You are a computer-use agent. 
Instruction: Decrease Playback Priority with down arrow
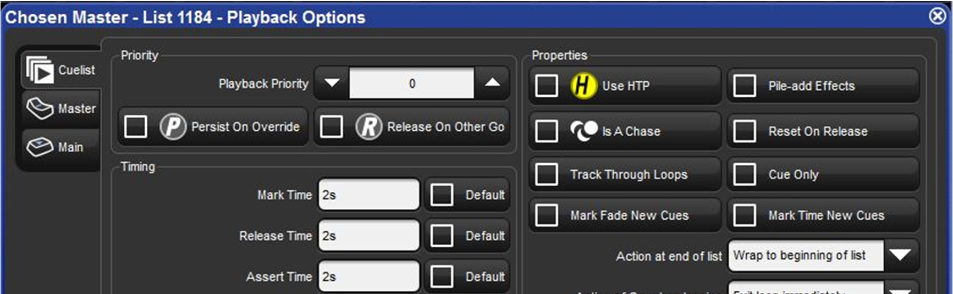[x=332, y=83]
